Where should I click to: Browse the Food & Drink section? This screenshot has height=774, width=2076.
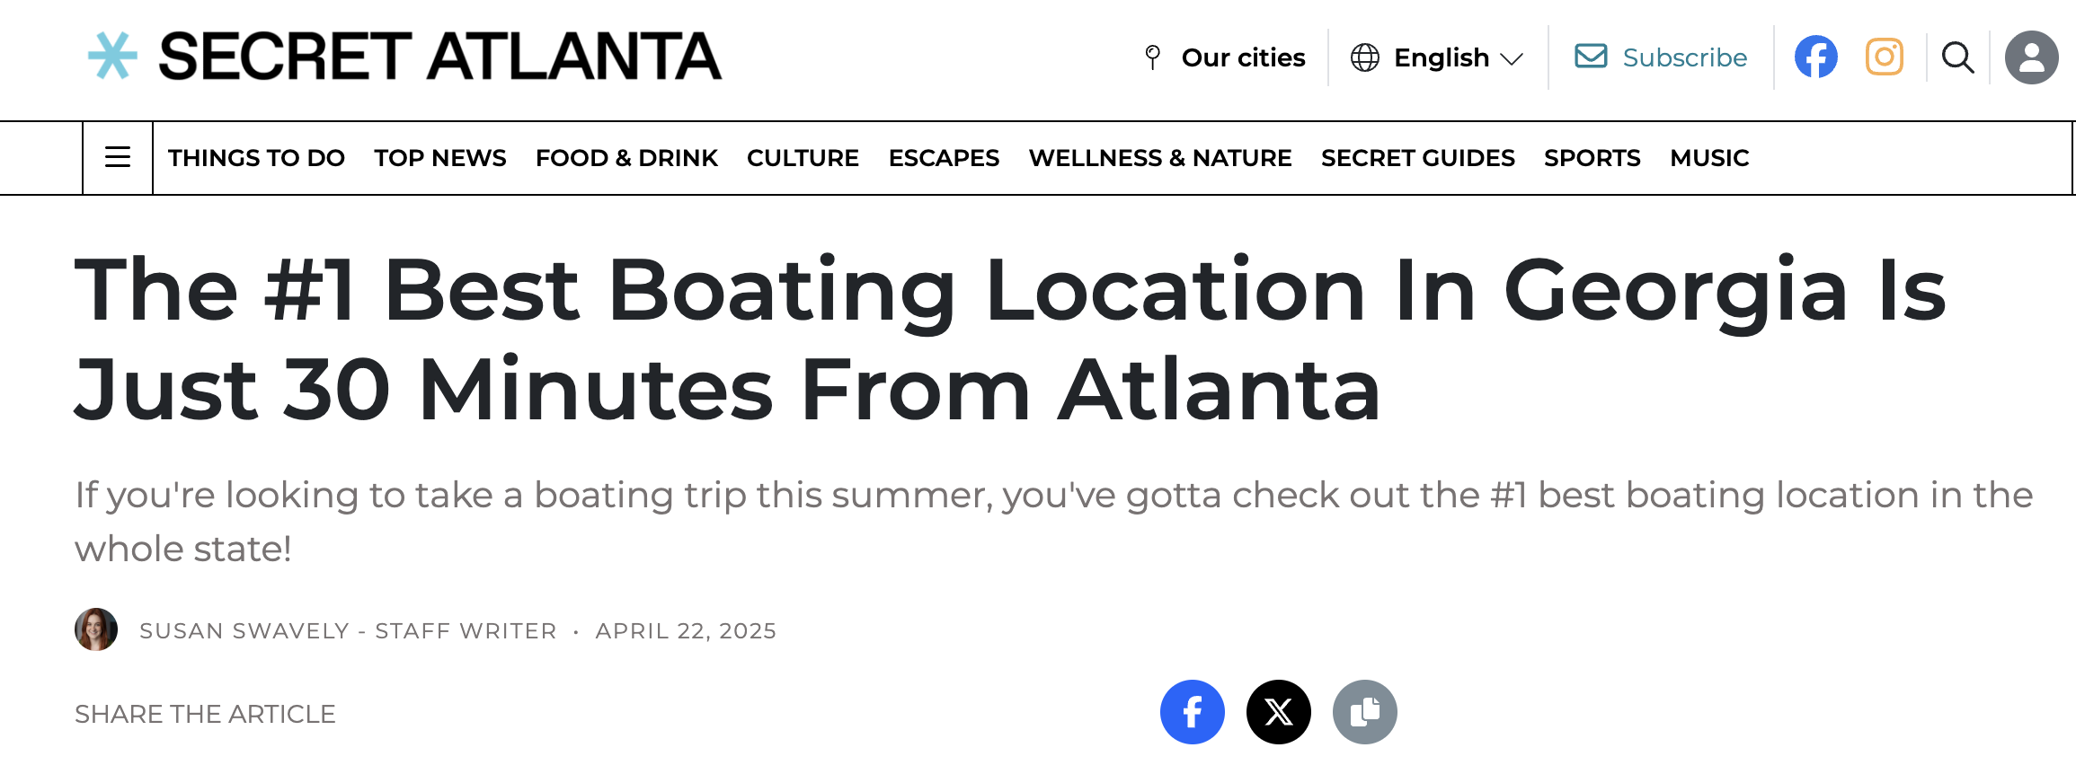tap(626, 158)
